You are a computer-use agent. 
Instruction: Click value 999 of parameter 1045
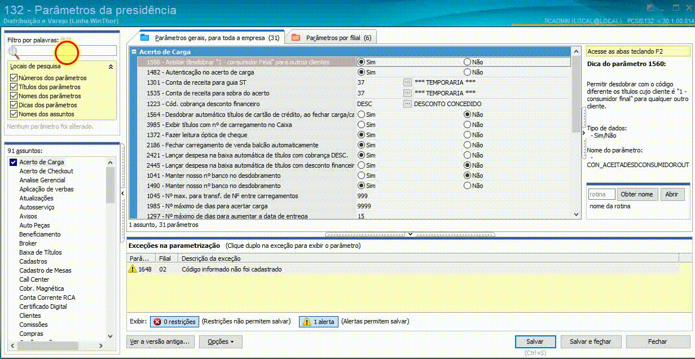[x=363, y=196]
